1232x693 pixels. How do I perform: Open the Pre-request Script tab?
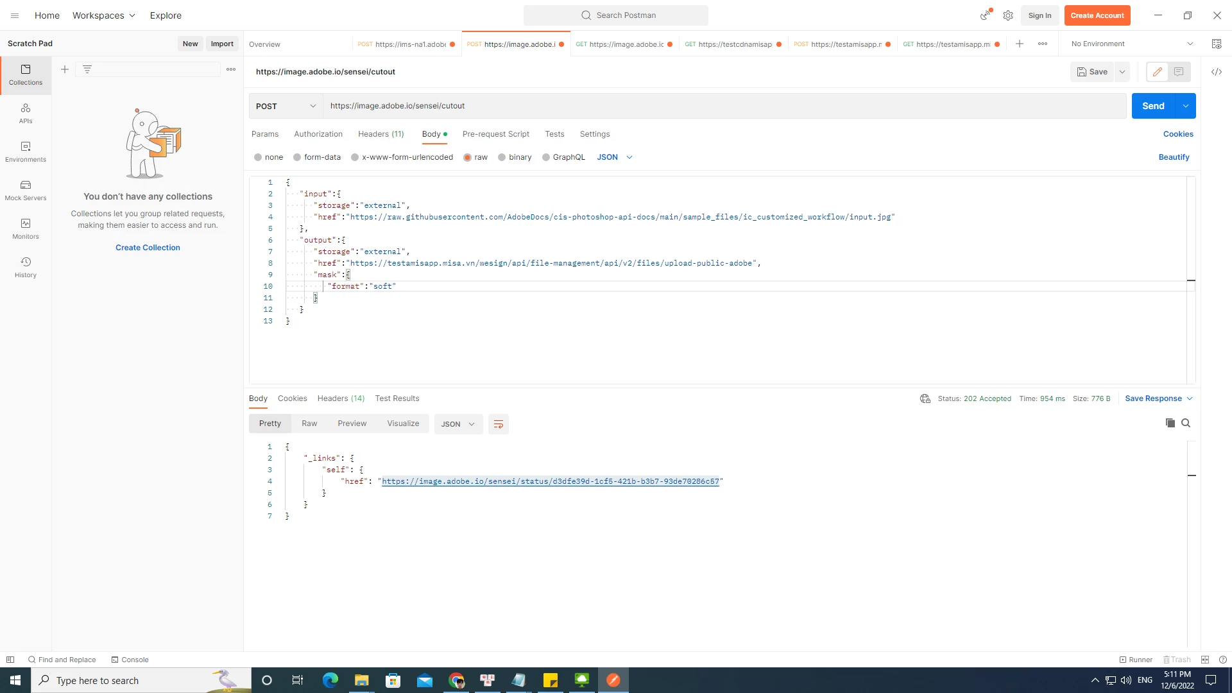click(495, 134)
